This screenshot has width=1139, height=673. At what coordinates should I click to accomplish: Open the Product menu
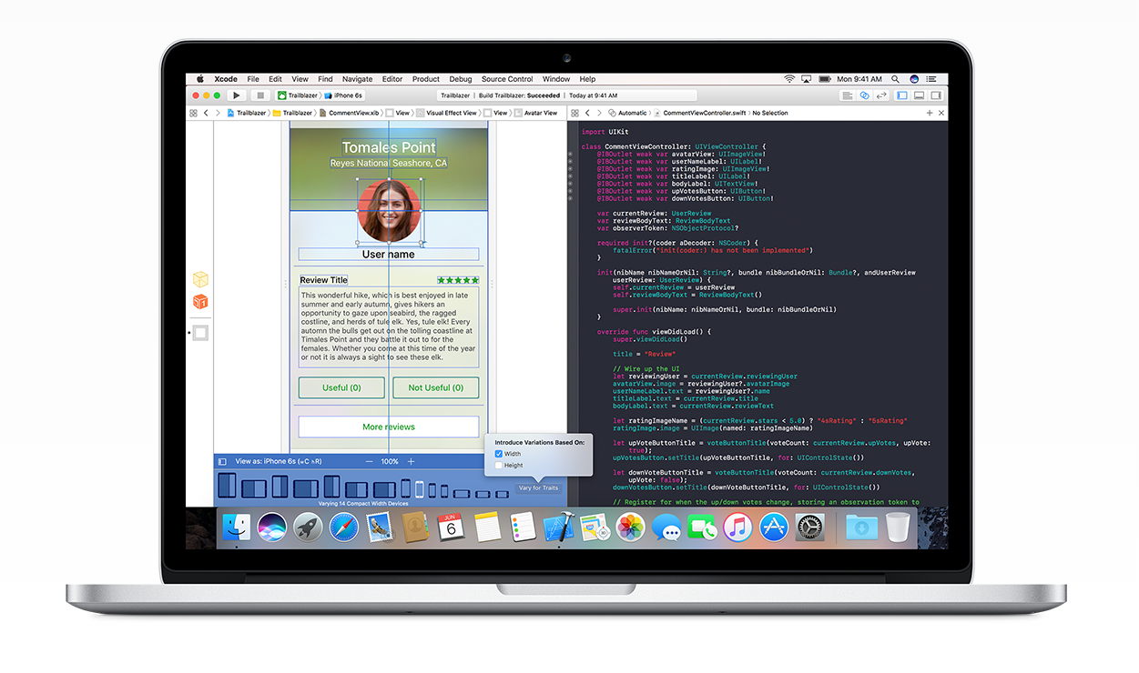pyautogui.click(x=426, y=79)
